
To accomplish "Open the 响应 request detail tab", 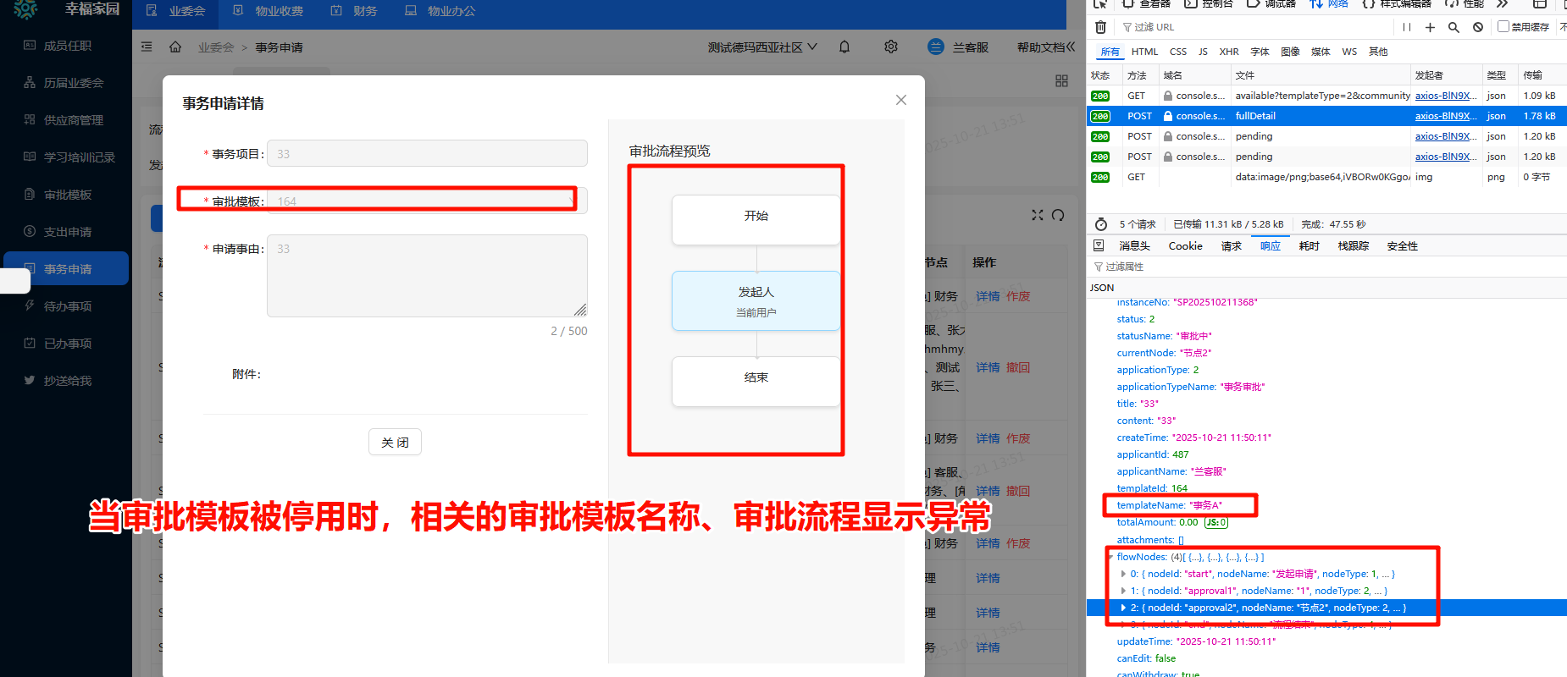I will [x=1270, y=246].
